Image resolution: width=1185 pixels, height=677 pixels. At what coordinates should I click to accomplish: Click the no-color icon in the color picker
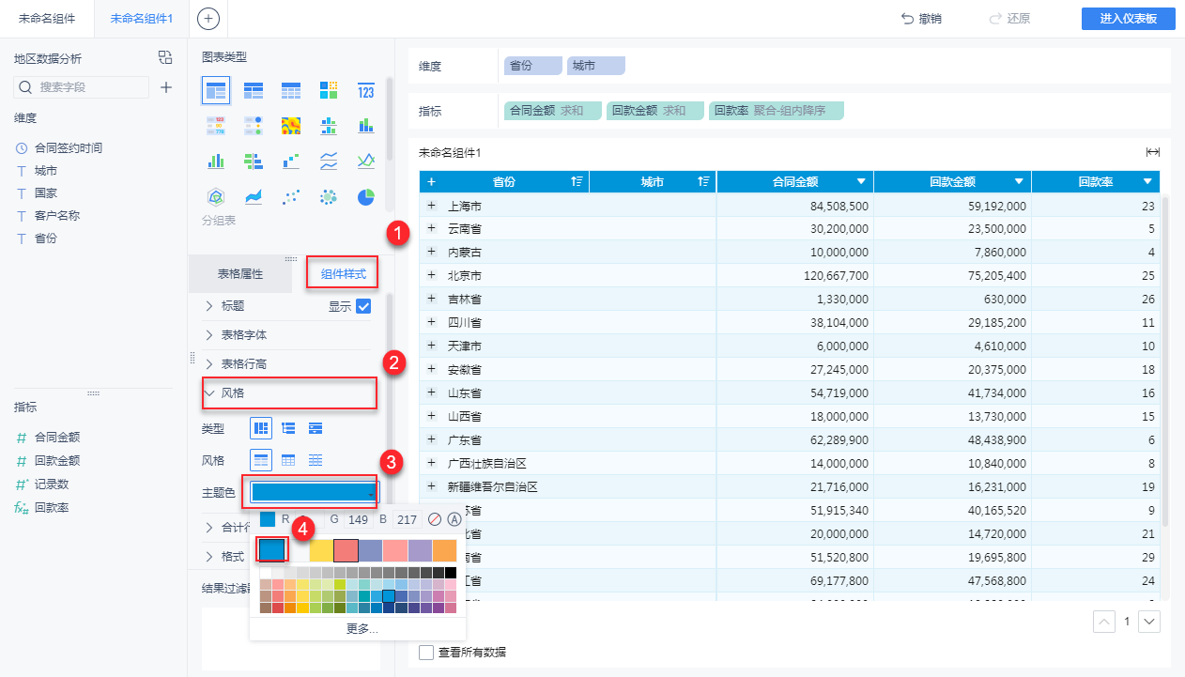434,519
